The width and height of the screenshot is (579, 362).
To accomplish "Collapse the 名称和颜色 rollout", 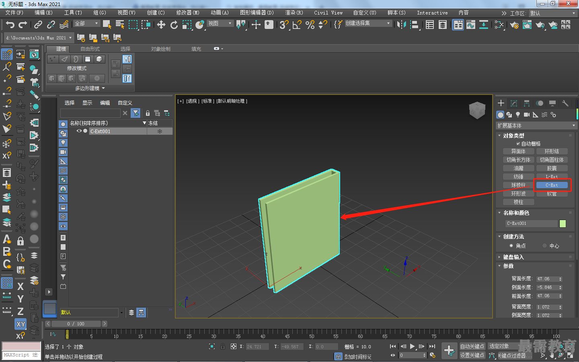I will [516, 213].
